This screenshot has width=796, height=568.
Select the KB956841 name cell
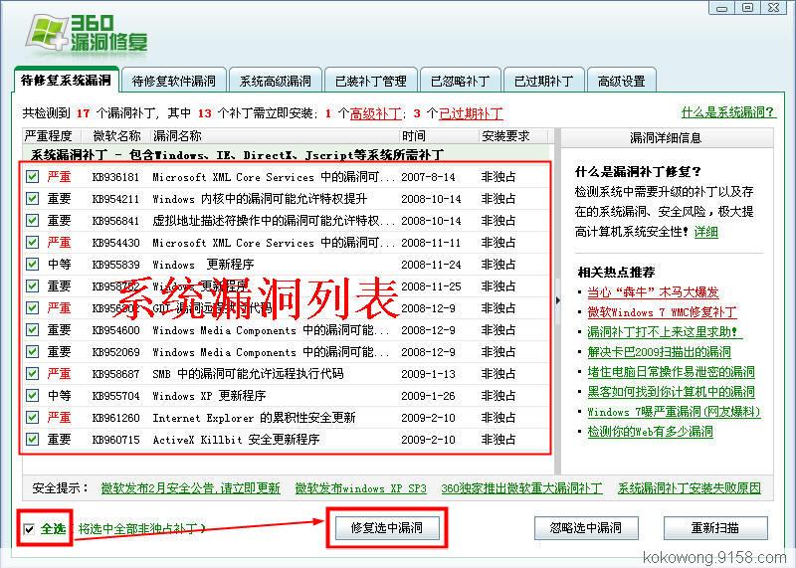click(115, 221)
